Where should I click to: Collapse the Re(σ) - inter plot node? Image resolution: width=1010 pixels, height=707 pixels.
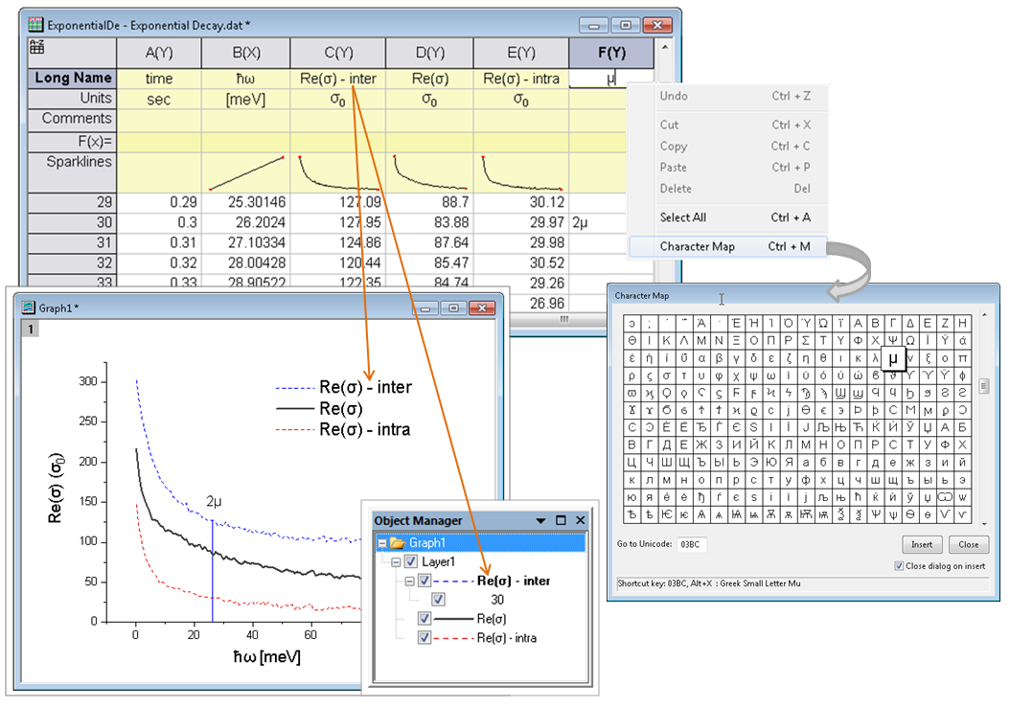pyautogui.click(x=410, y=582)
